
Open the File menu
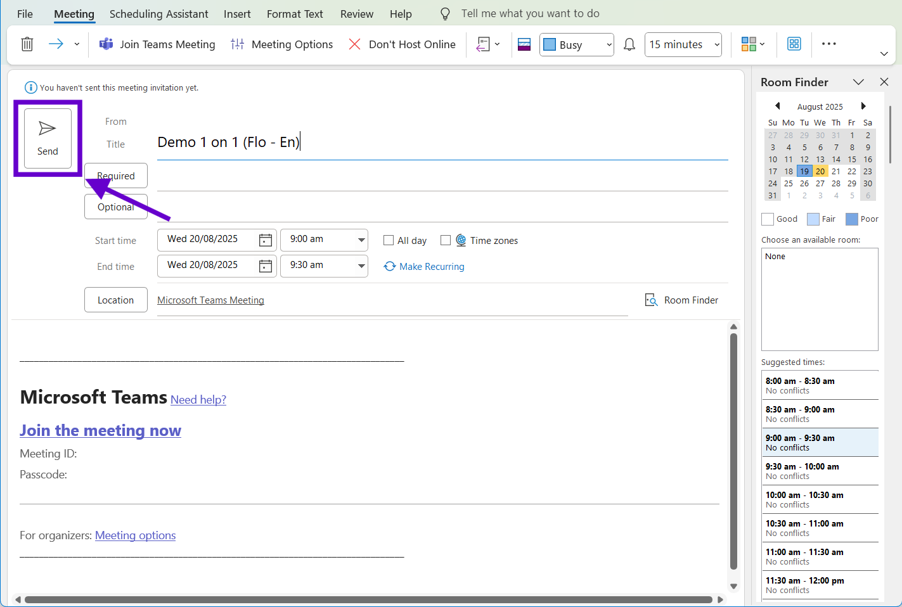pos(25,14)
